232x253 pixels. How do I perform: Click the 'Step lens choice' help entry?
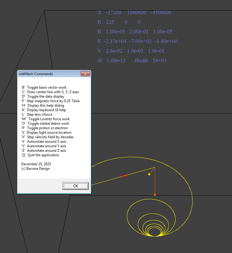click(x=37, y=114)
